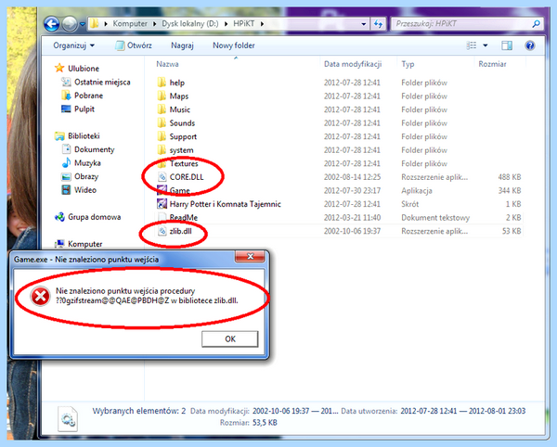Open the Organizuj menu
Viewport: 557px width, 447px height.
(x=74, y=45)
